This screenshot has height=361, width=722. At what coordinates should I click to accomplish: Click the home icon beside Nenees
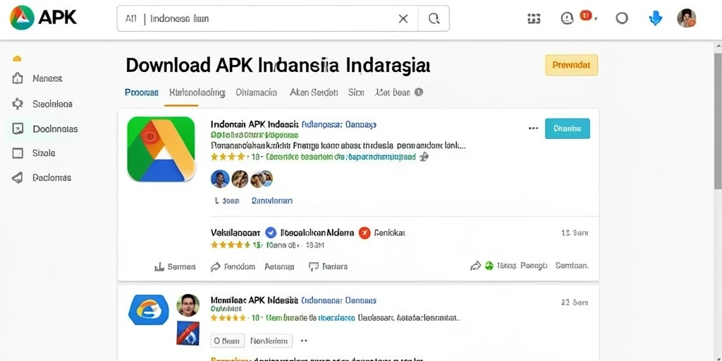coord(18,78)
